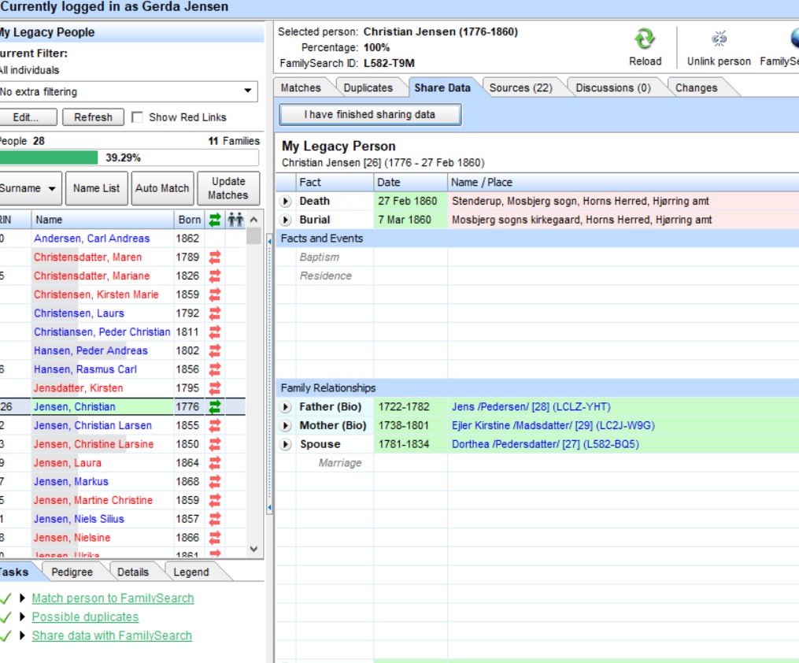
Task: Click checkmark beside Share data with FamilySearch
Action: [x=6, y=635]
